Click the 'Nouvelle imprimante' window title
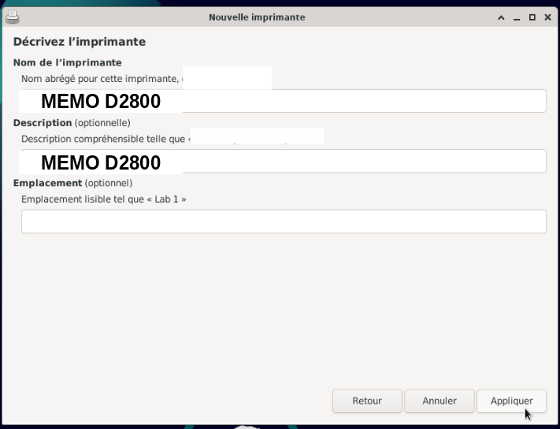The height and width of the screenshot is (429, 560). (x=257, y=17)
